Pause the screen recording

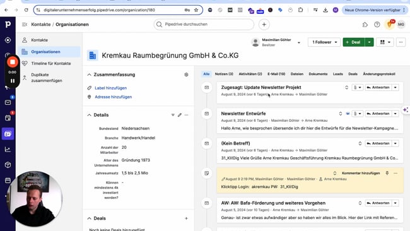[x=12, y=81]
